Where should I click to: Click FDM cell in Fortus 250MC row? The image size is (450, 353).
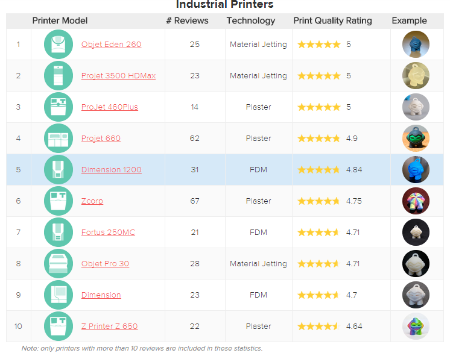coord(258,233)
